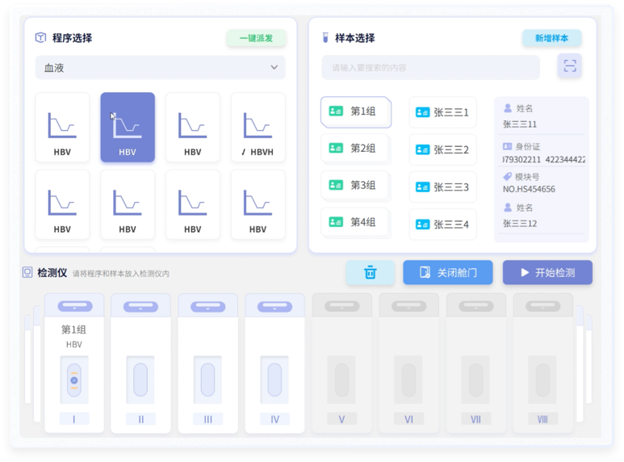
Task: Click the grey cartridge in slot VII
Action: pos(476,380)
